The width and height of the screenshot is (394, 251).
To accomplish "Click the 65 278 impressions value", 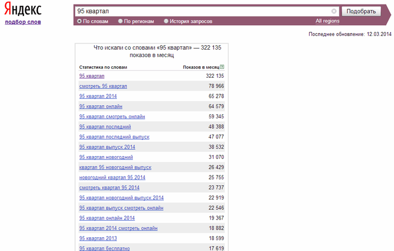I will [216, 96].
